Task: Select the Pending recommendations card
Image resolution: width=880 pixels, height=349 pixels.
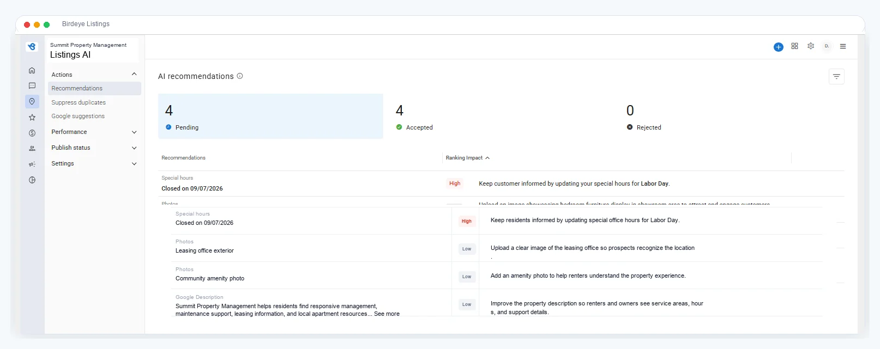Action: click(x=270, y=116)
